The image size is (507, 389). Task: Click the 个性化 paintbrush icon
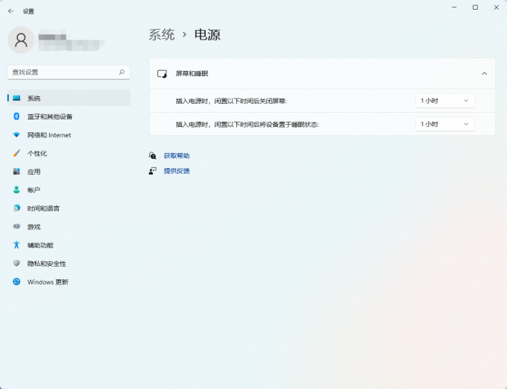pos(16,153)
